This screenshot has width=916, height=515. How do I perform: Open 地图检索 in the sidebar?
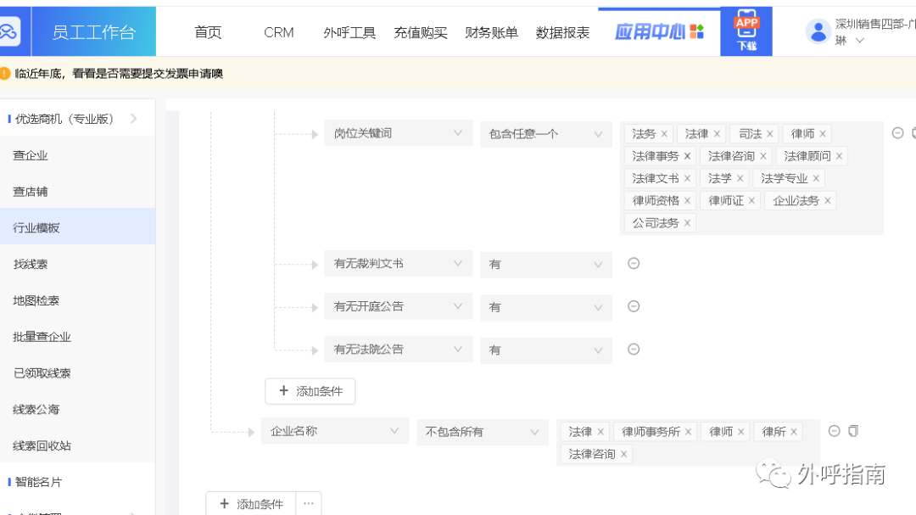tap(36, 300)
